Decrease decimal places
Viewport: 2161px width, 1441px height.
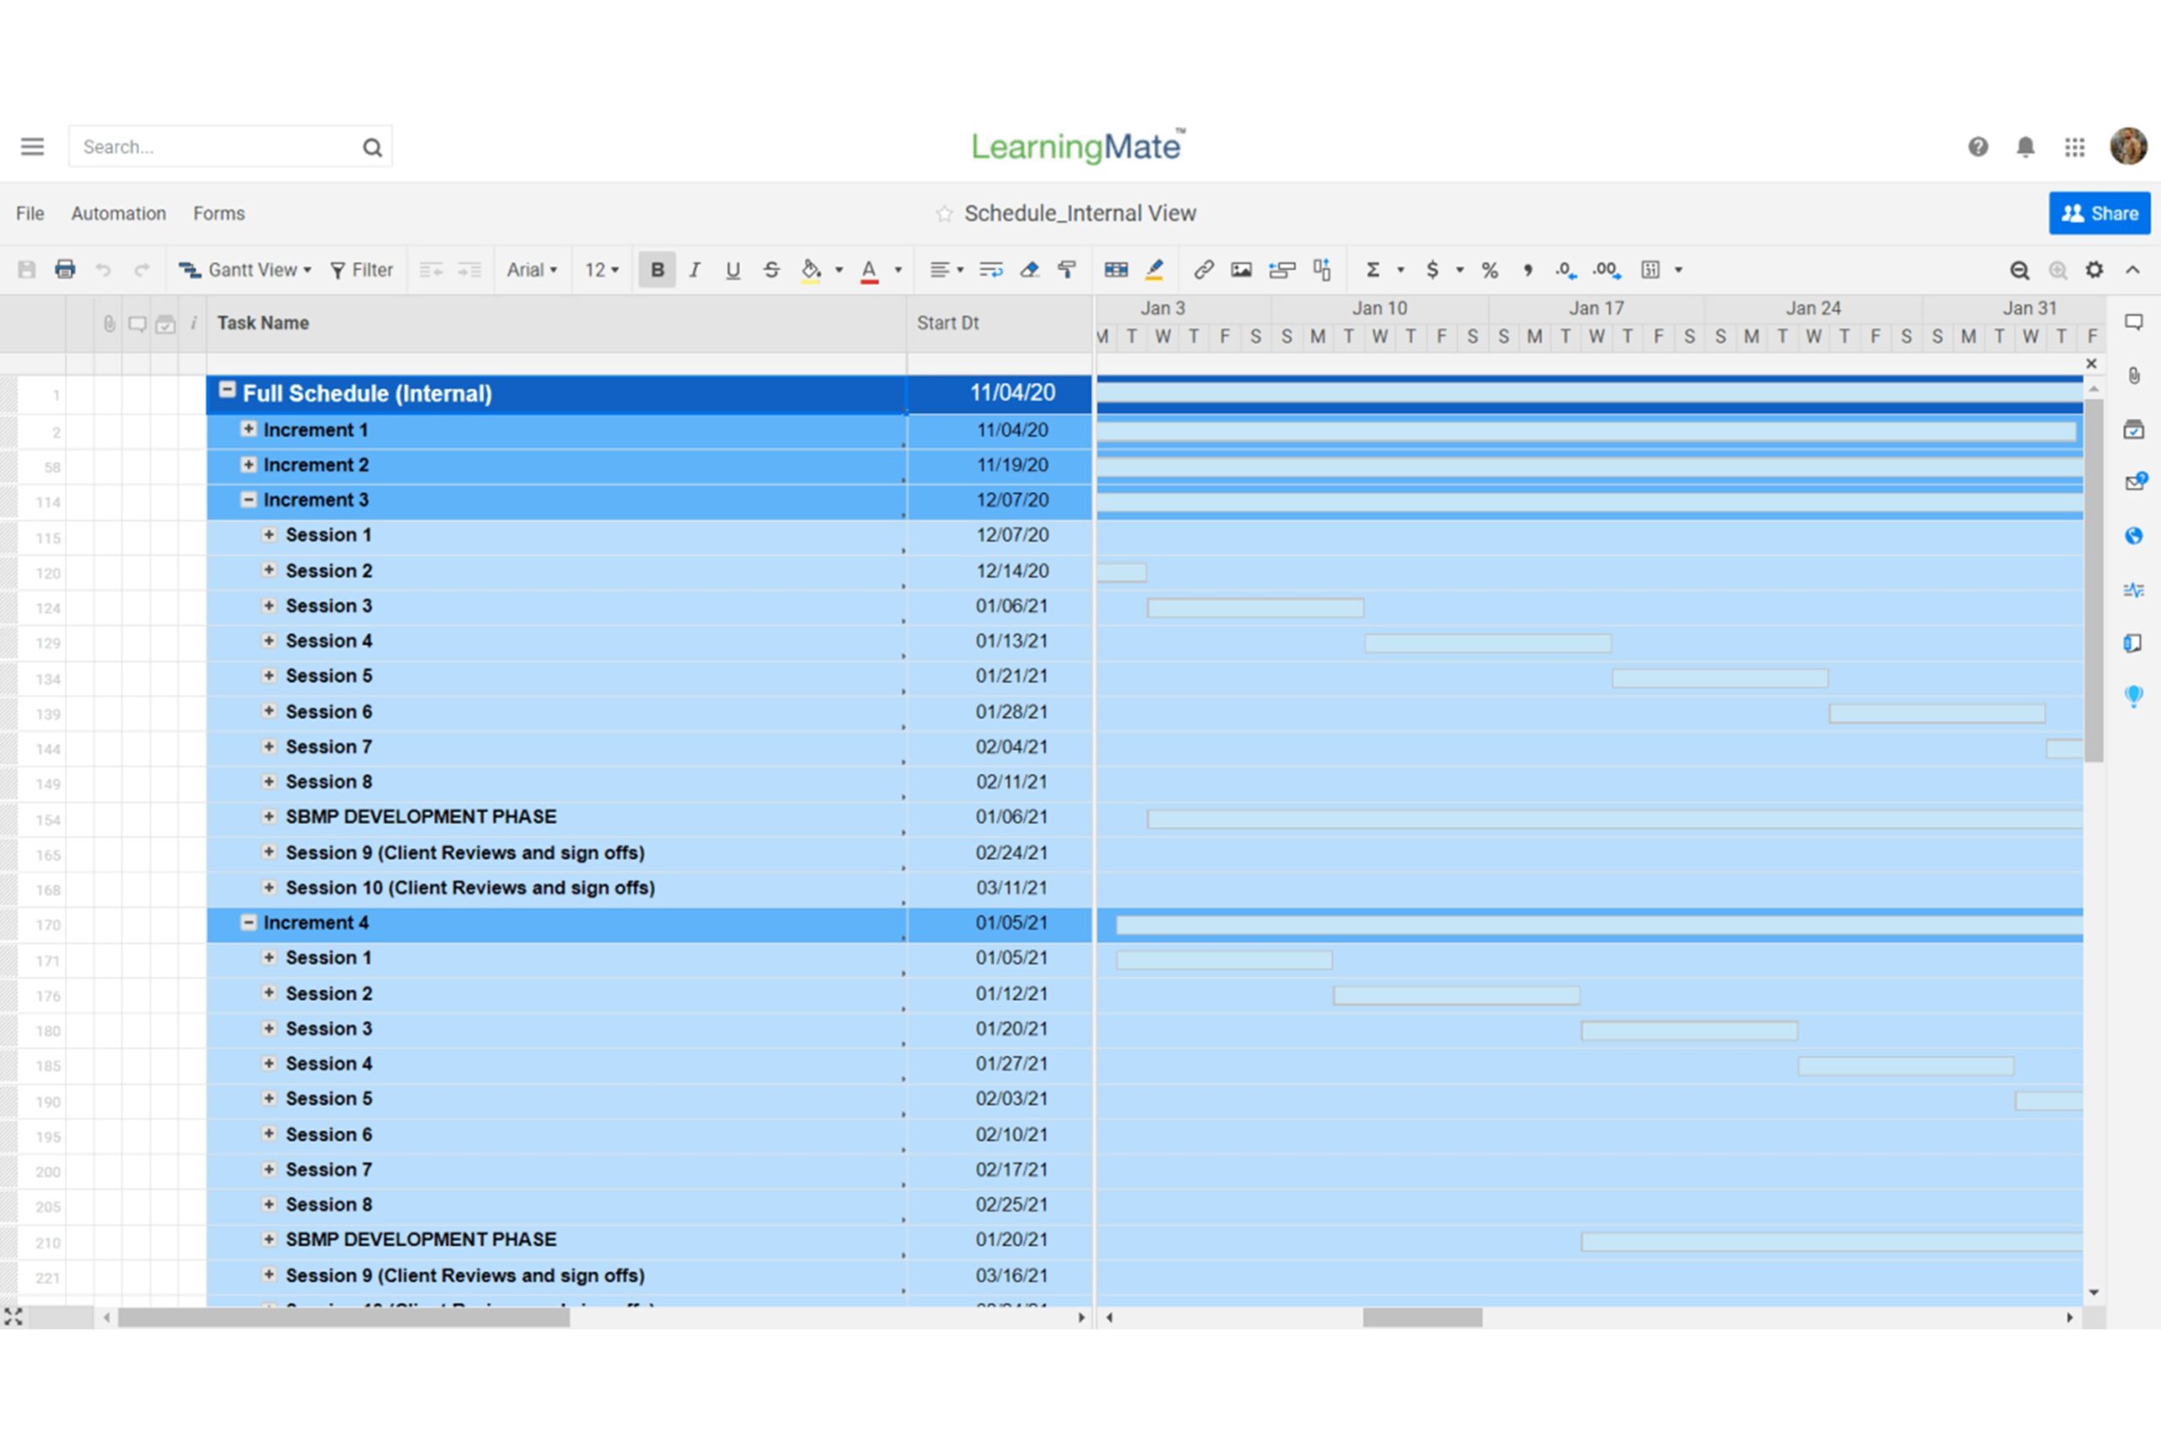pyautogui.click(x=1566, y=269)
